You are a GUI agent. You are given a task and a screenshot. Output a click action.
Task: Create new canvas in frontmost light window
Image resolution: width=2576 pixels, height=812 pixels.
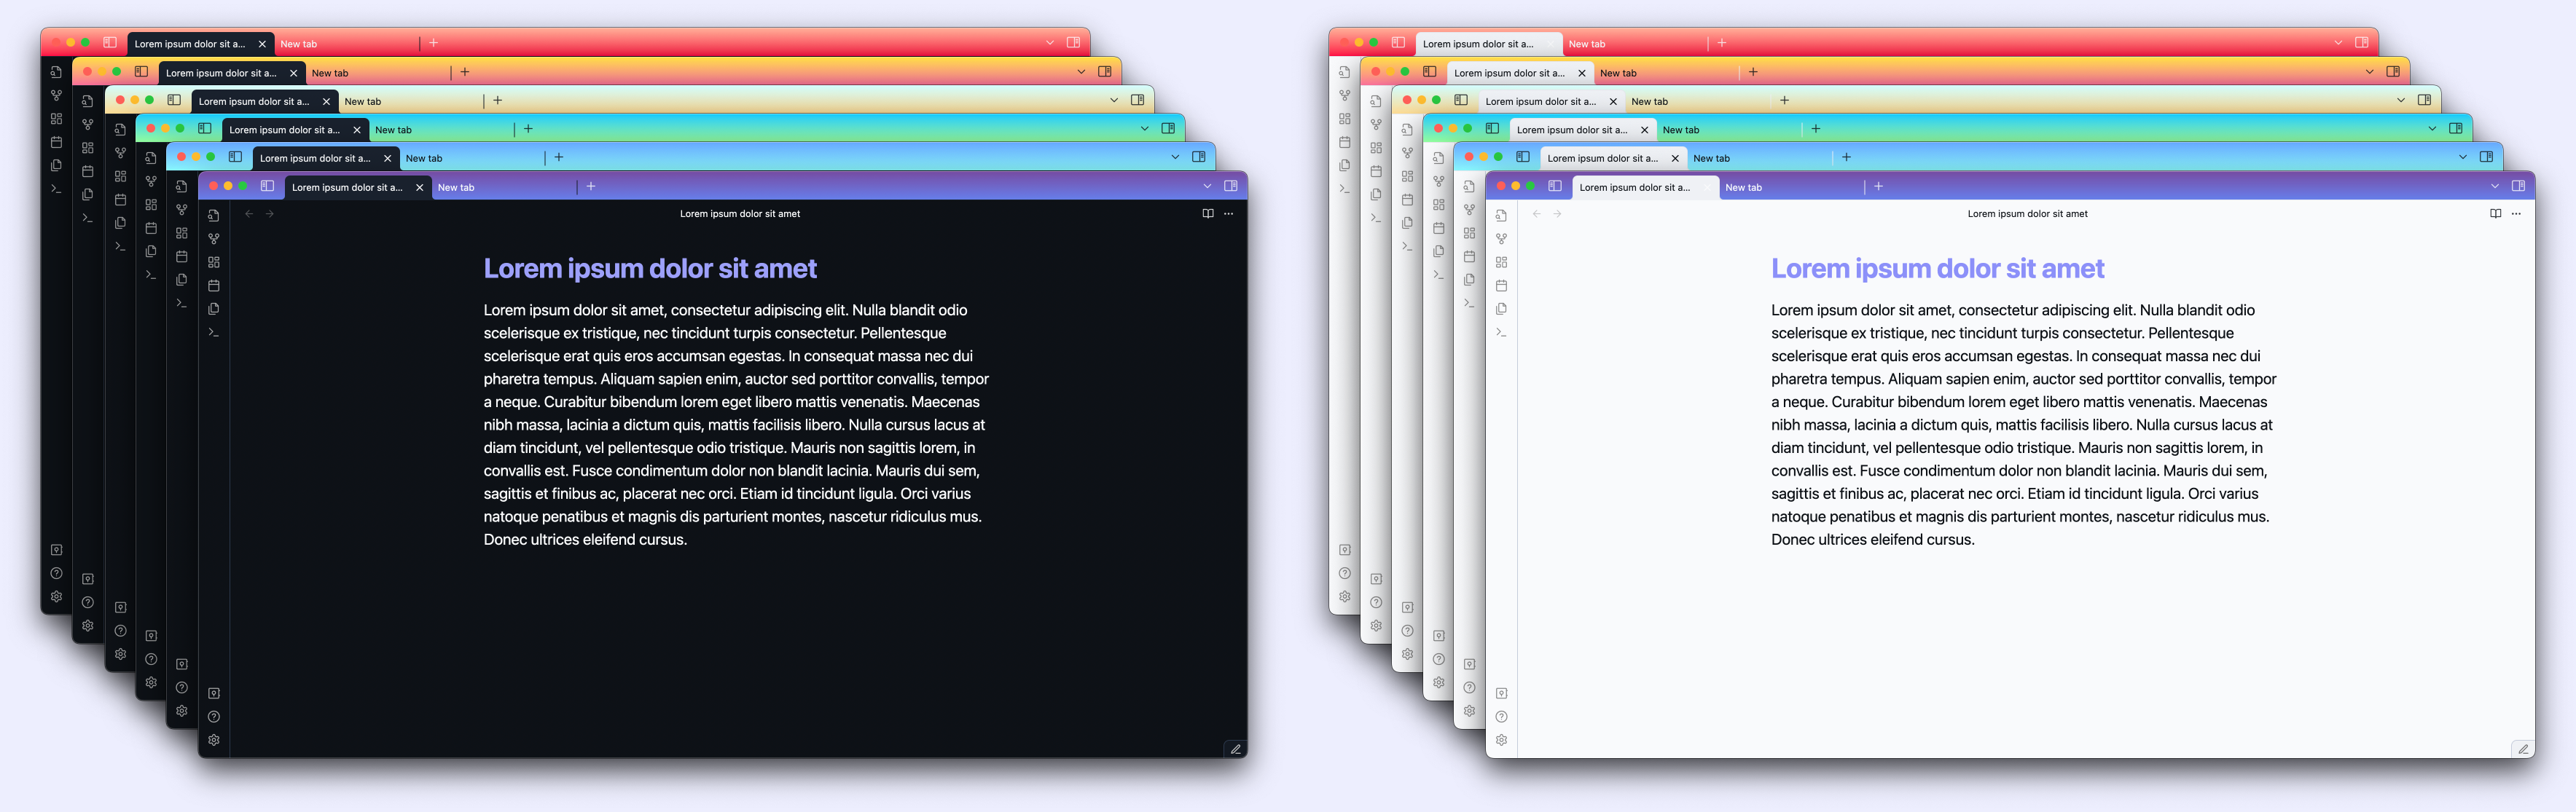(x=1501, y=263)
